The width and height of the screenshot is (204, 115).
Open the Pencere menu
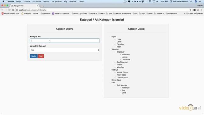click(x=73, y=1)
